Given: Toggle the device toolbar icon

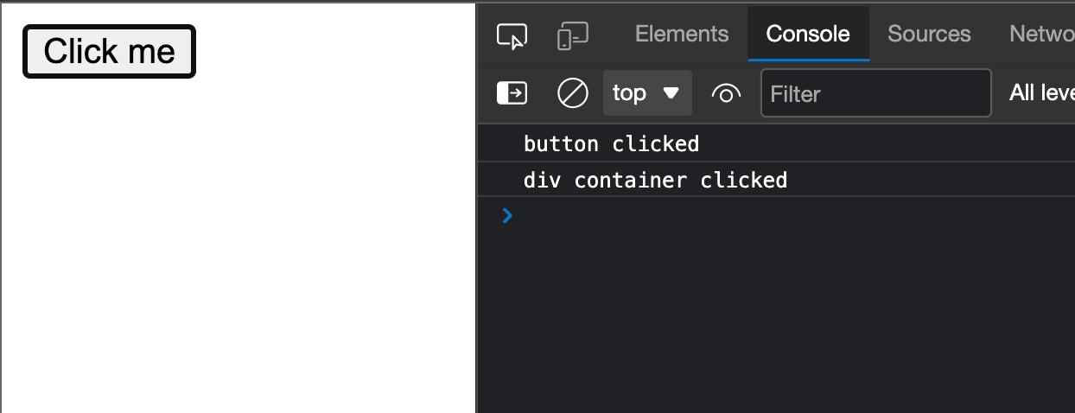Looking at the screenshot, I should (x=572, y=35).
